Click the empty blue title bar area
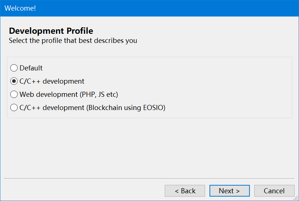 (x=165, y=8)
